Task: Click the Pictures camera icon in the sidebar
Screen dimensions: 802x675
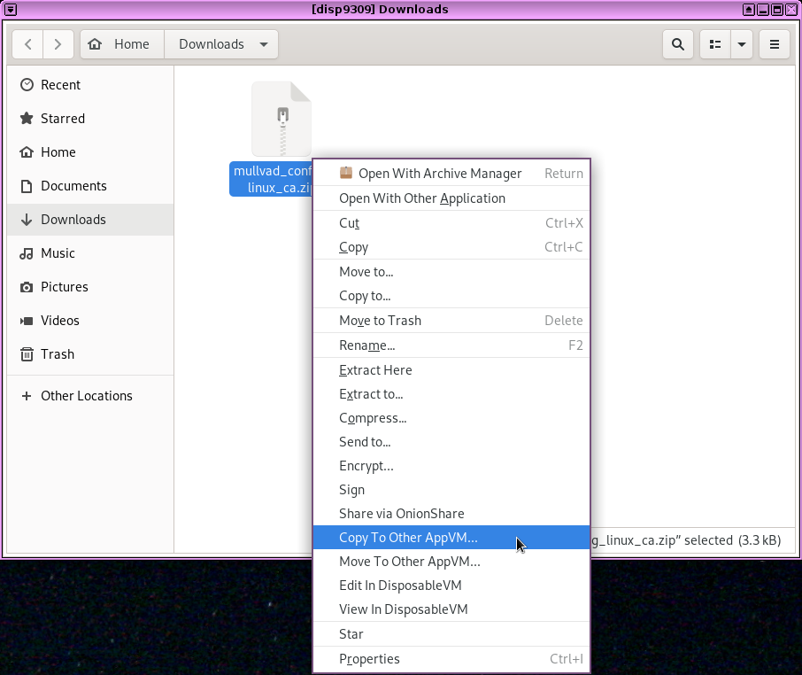Action: click(x=27, y=287)
